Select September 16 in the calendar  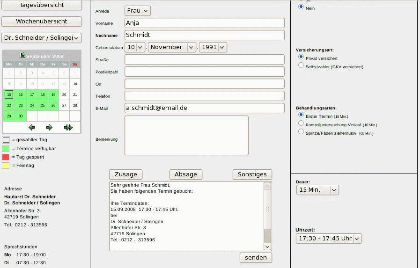(20, 94)
